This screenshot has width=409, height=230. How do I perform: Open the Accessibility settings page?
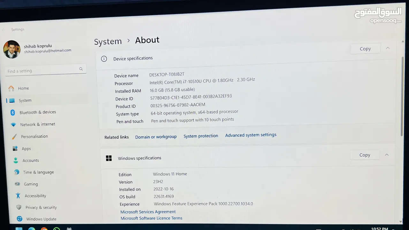(x=35, y=196)
